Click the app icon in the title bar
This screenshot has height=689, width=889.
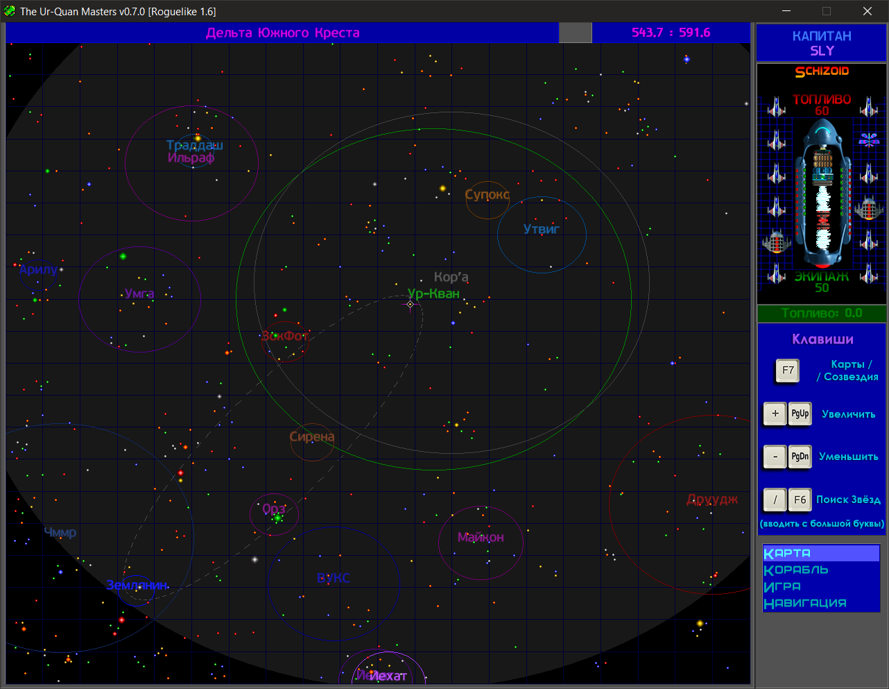(10, 11)
